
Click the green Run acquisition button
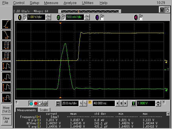click(31, 103)
